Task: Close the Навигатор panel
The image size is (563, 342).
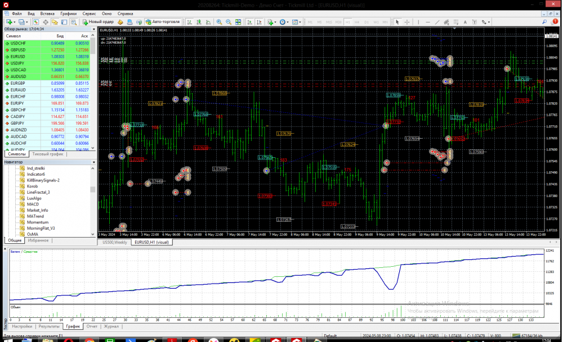Action: (94, 162)
